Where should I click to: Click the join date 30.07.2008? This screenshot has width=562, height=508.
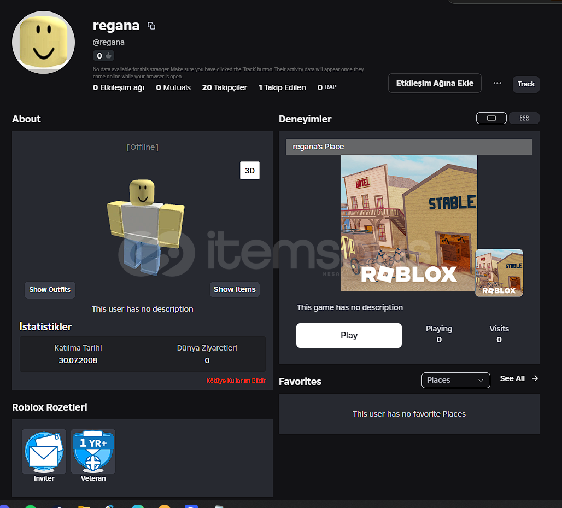[78, 360]
